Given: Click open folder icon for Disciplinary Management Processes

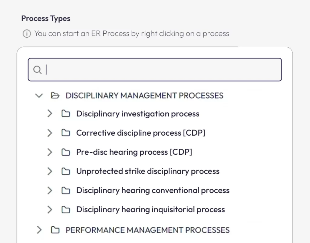Looking at the screenshot, I should (x=55, y=96).
